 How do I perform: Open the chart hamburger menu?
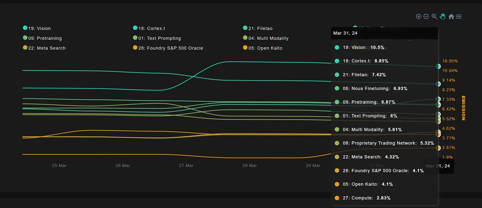[x=458, y=17]
